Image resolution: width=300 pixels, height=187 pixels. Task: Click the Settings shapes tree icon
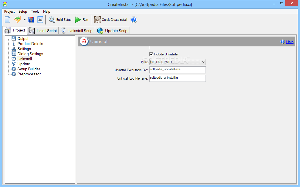click(14, 49)
